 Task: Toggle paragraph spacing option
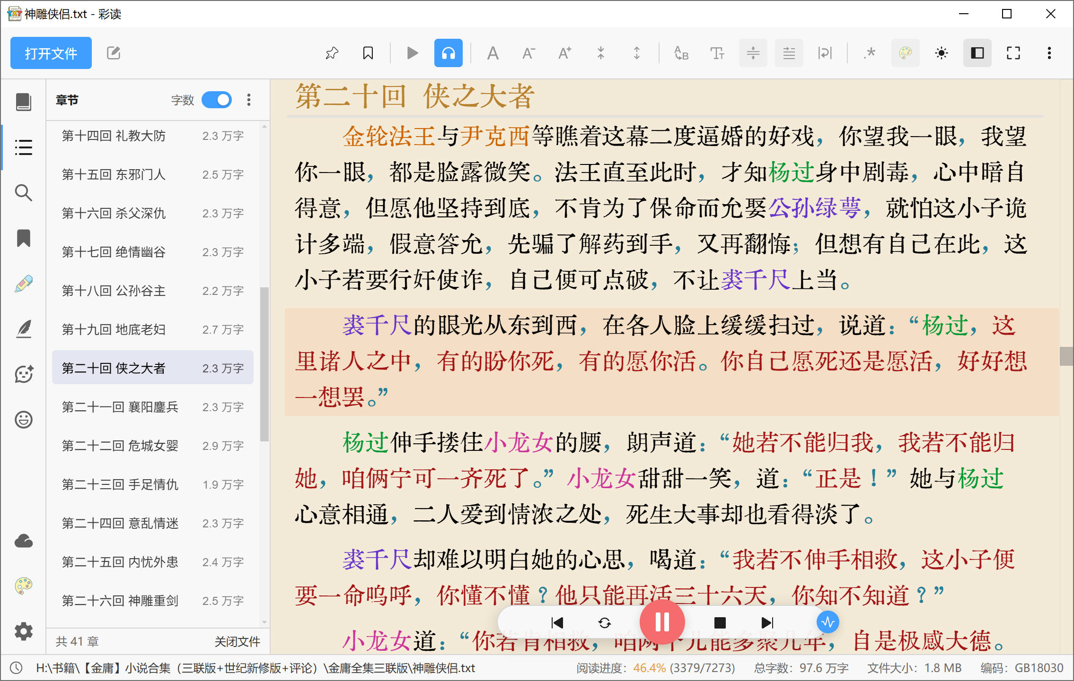(753, 53)
